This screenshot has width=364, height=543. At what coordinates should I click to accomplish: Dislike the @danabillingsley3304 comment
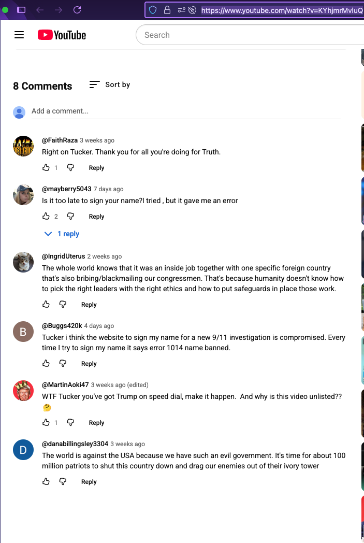click(x=63, y=481)
